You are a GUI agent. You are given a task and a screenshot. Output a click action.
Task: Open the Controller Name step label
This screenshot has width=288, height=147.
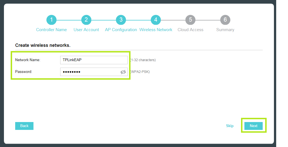[x=51, y=30]
